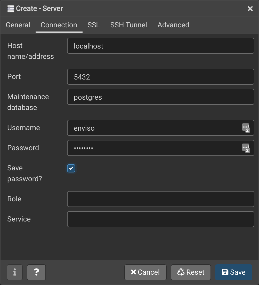Screen dimensions: 259x285
Task: Select the Connection tab
Action: [59, 25]
